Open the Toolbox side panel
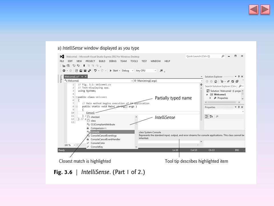Screen dimensions: 274x206 (x=61, y=79)
